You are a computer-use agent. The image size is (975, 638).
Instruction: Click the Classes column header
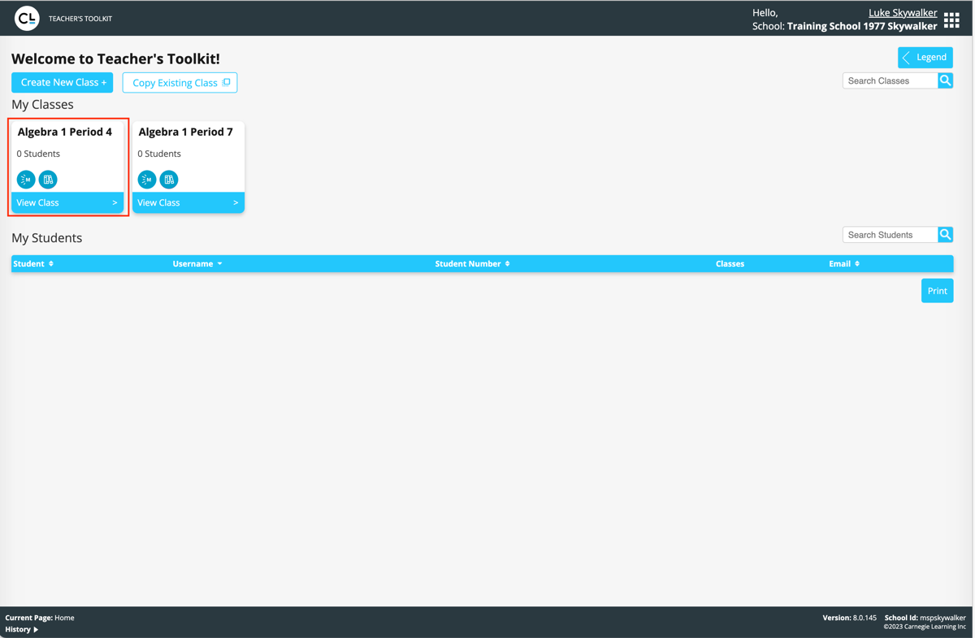730,263
